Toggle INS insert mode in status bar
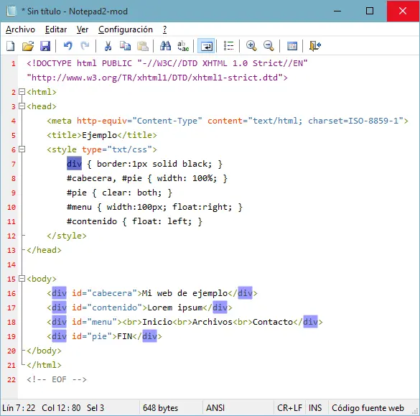The height and width of the screenshot is (416, 420). [x=315, y=407]
